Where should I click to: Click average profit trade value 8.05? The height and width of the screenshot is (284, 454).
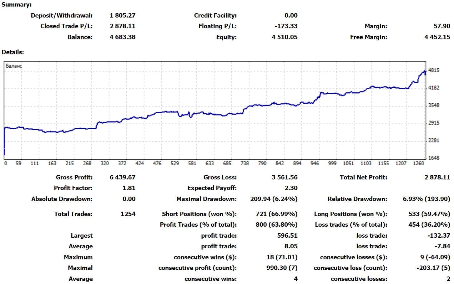pos(291,246)
